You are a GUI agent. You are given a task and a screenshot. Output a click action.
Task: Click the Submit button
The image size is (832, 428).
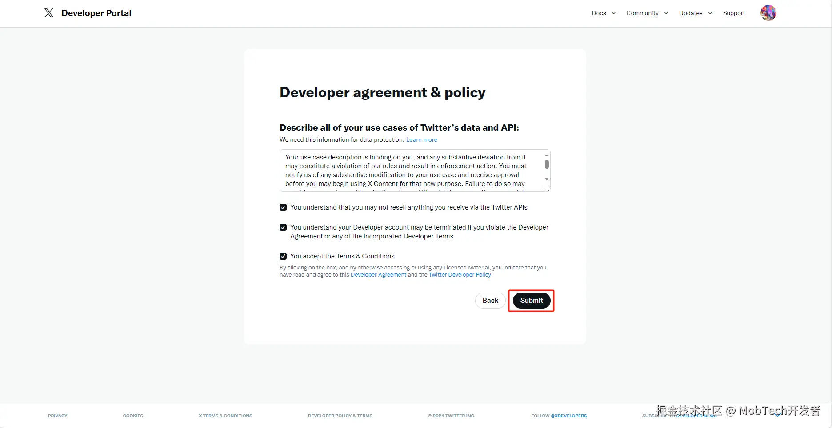point(532,301)
